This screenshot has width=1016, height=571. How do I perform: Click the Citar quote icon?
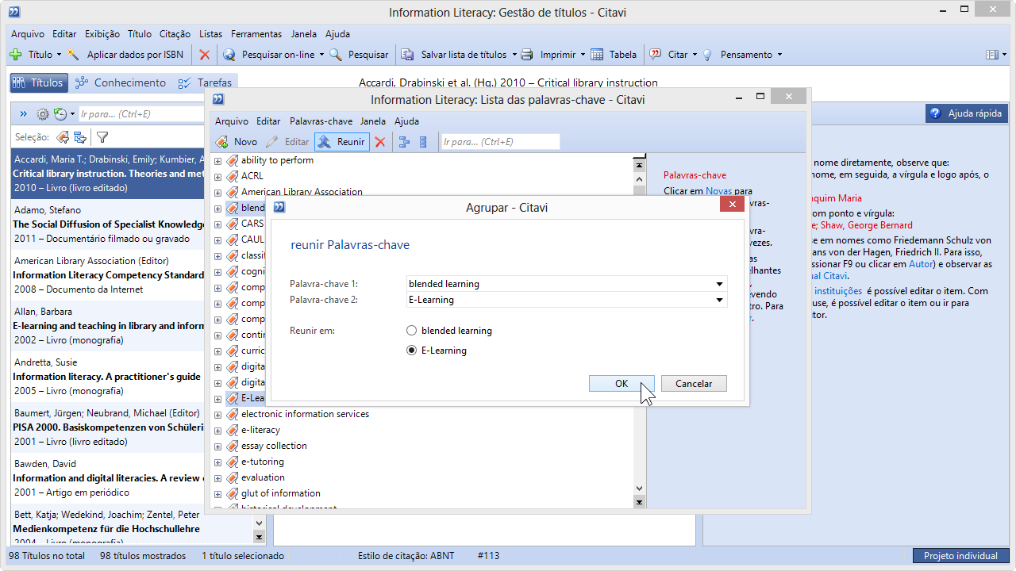point(656,55)
